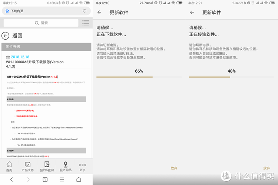Tap the 涉及型号 gray section heading
The image size is (278, 185).
[46, 151]
